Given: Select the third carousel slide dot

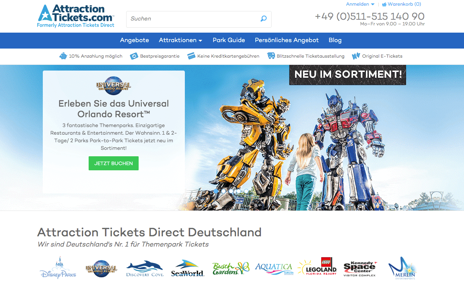Looking at the screenshot, I should [x=231, y=191].
